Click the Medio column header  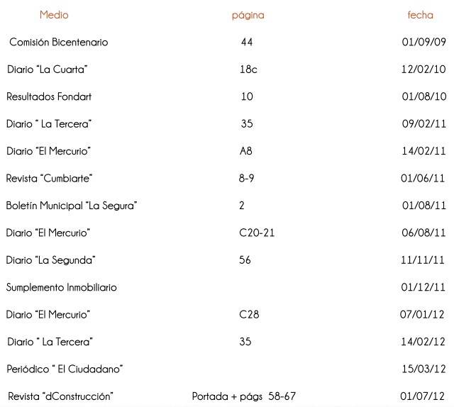point(54,15)
